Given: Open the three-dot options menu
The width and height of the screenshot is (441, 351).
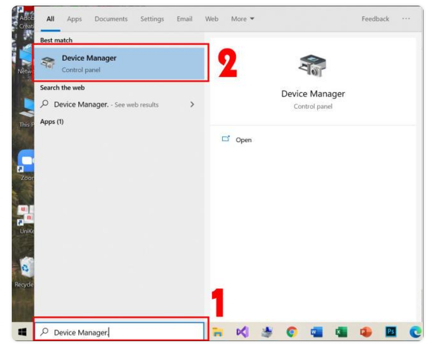Looking at the screenshot, I should tap(406, 19).
